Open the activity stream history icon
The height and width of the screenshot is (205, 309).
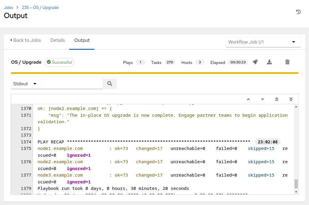click(x=298, y=12)
